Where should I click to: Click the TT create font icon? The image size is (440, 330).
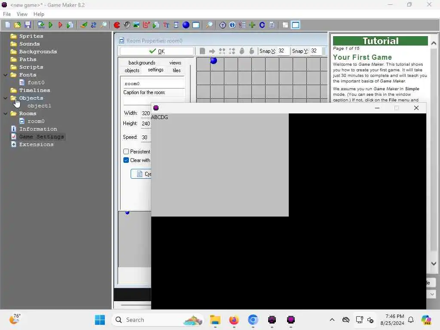(166, 25)
